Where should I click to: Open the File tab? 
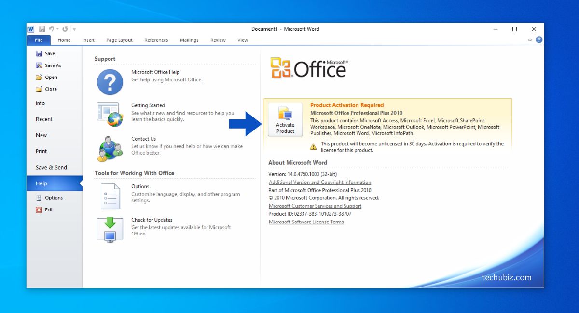click(39, 40)
